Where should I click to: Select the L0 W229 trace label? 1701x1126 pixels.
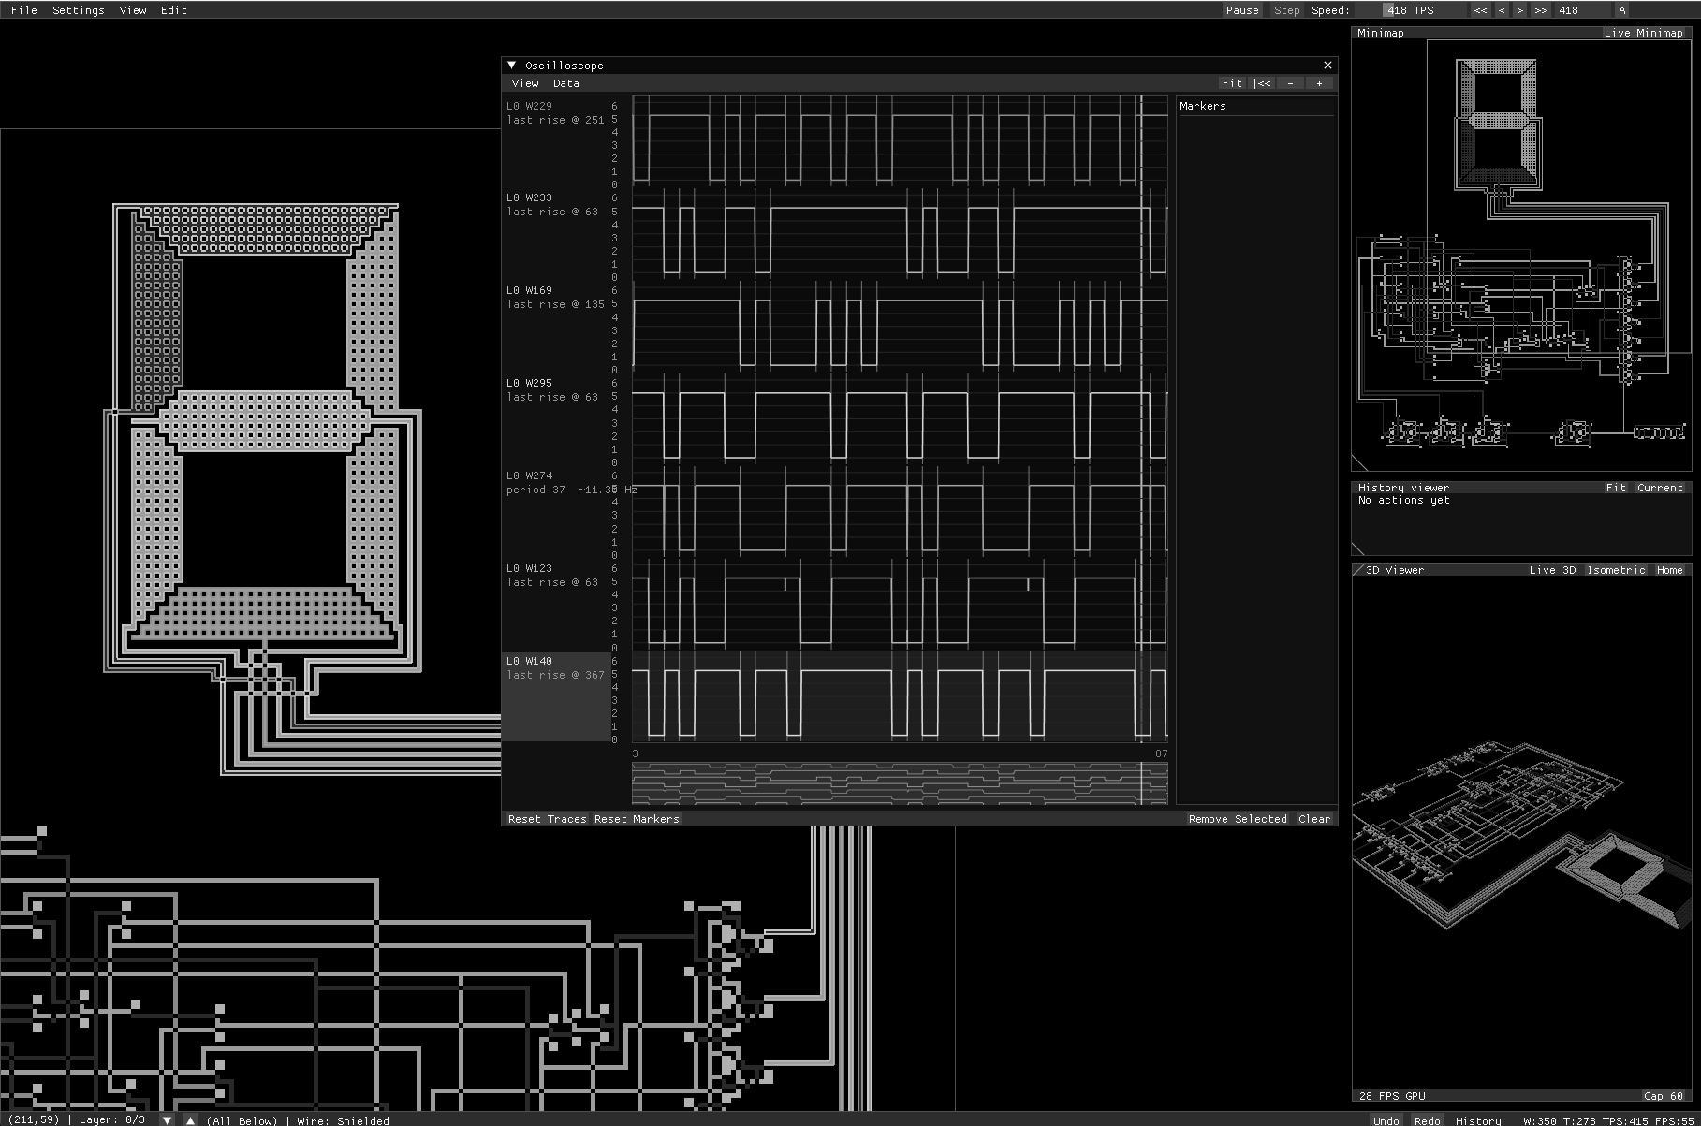(x=529, y=106)
